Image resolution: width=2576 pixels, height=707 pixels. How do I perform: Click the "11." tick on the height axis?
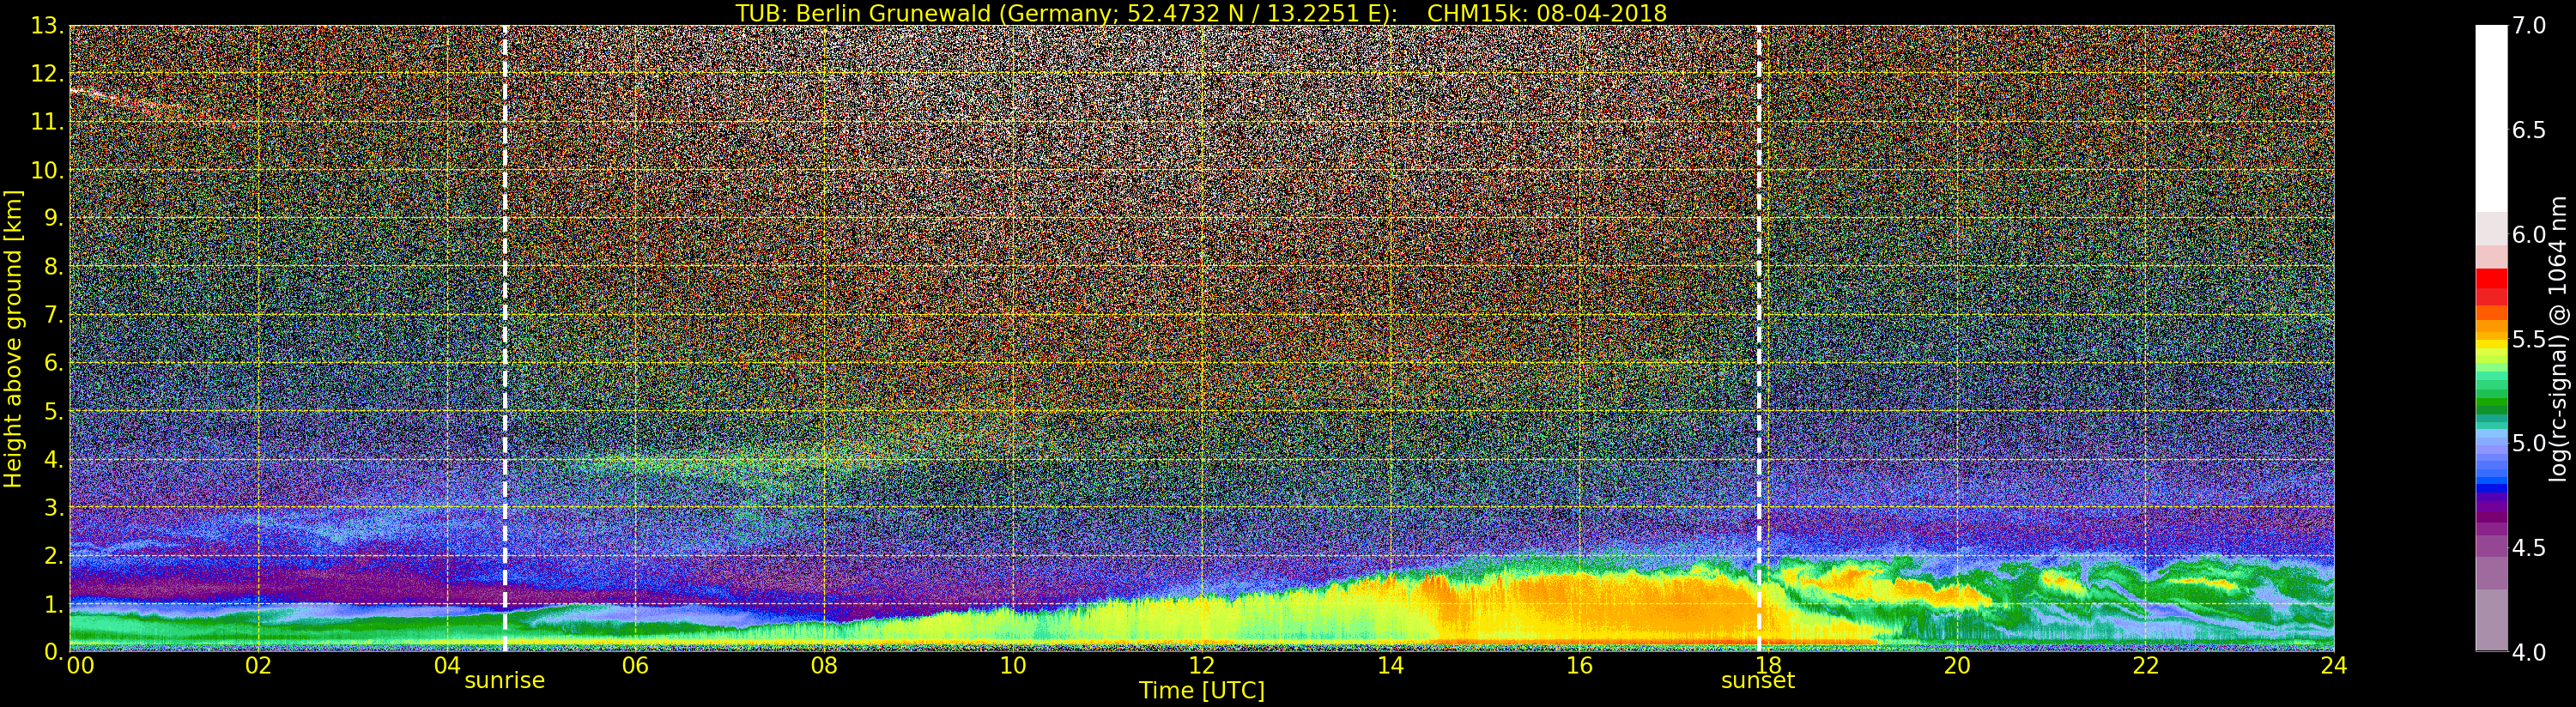point(47,122)
